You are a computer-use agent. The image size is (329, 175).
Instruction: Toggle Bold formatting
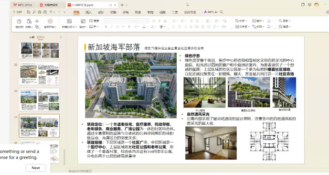(x=106, y=27)
